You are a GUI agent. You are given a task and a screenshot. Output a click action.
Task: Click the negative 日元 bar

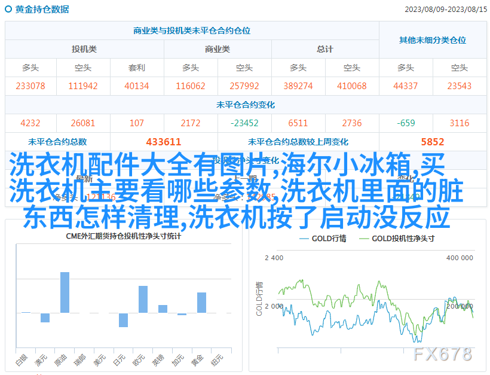click(123, 320)
